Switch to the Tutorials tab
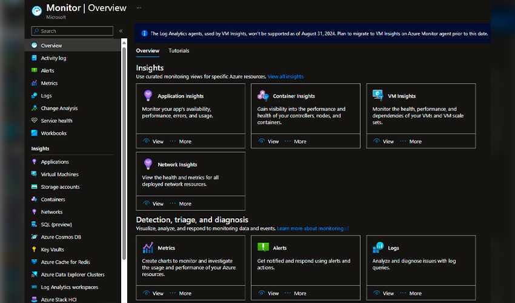 pos(179,51)
